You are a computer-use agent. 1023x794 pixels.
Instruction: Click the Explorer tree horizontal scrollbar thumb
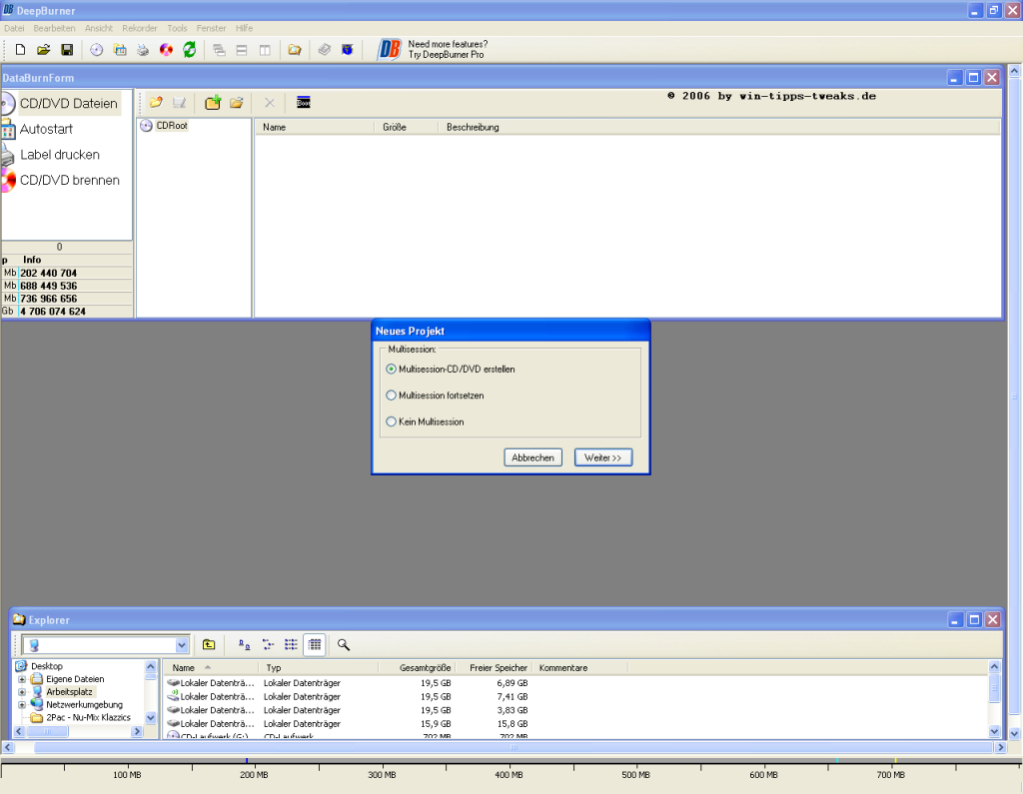[47, 731]
